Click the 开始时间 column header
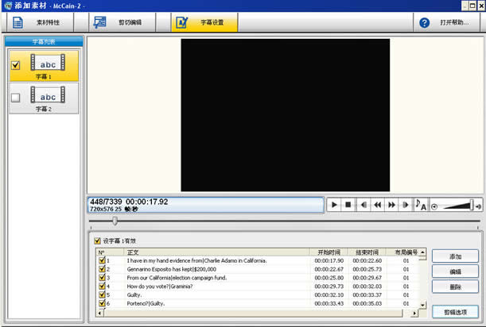Screen dimensions: 486x327 click(329, 252)
